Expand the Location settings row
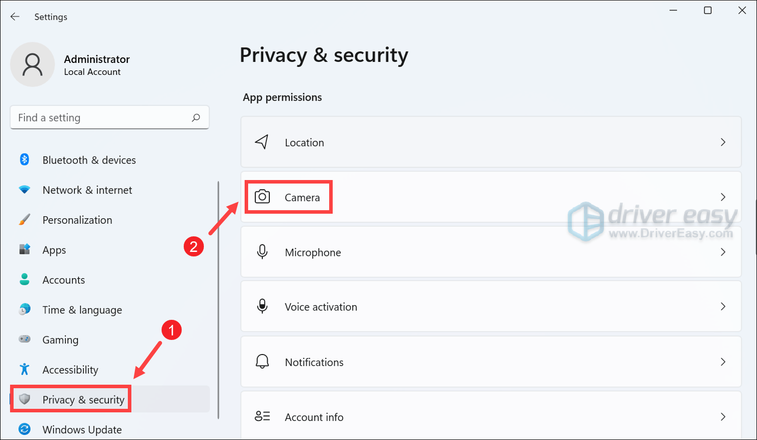 491,142
